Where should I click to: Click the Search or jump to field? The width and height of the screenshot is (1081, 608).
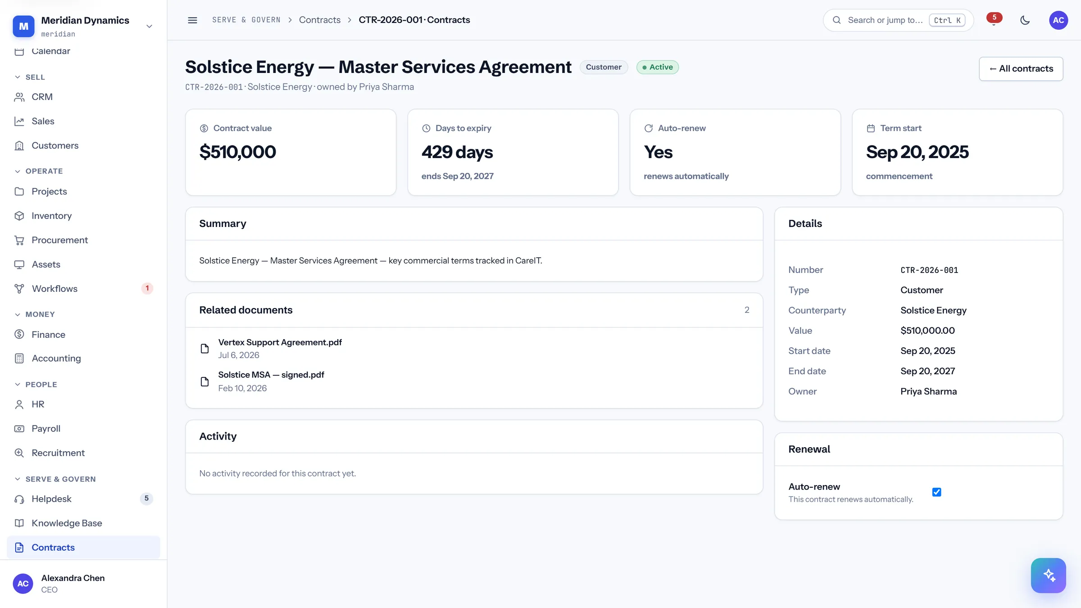[898, 20]
